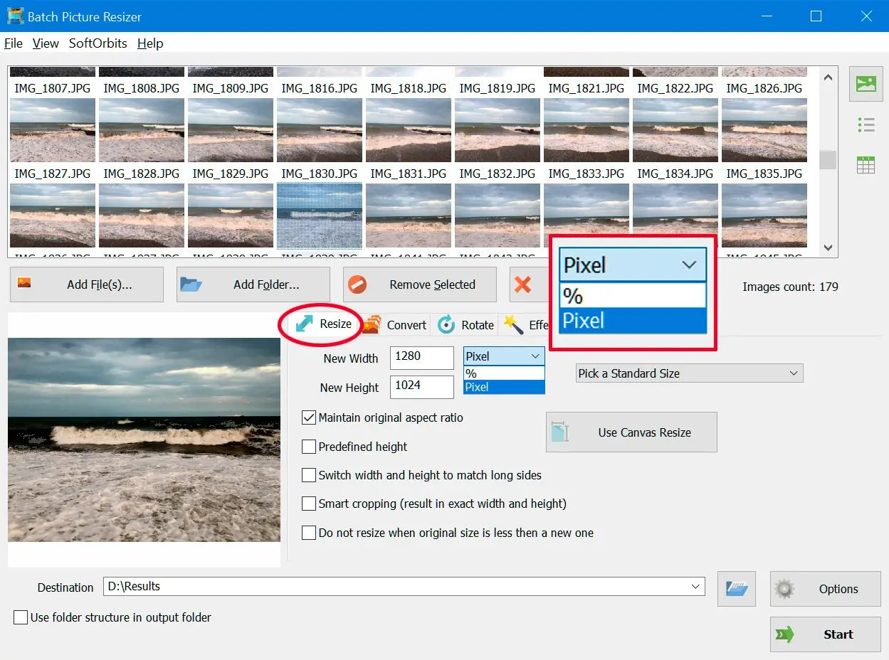The width and height of the screenshot is (889, 660).
Task: Click the IMG_1822.JPG file name
Action: pyautogui.click(x=675, y=88)
